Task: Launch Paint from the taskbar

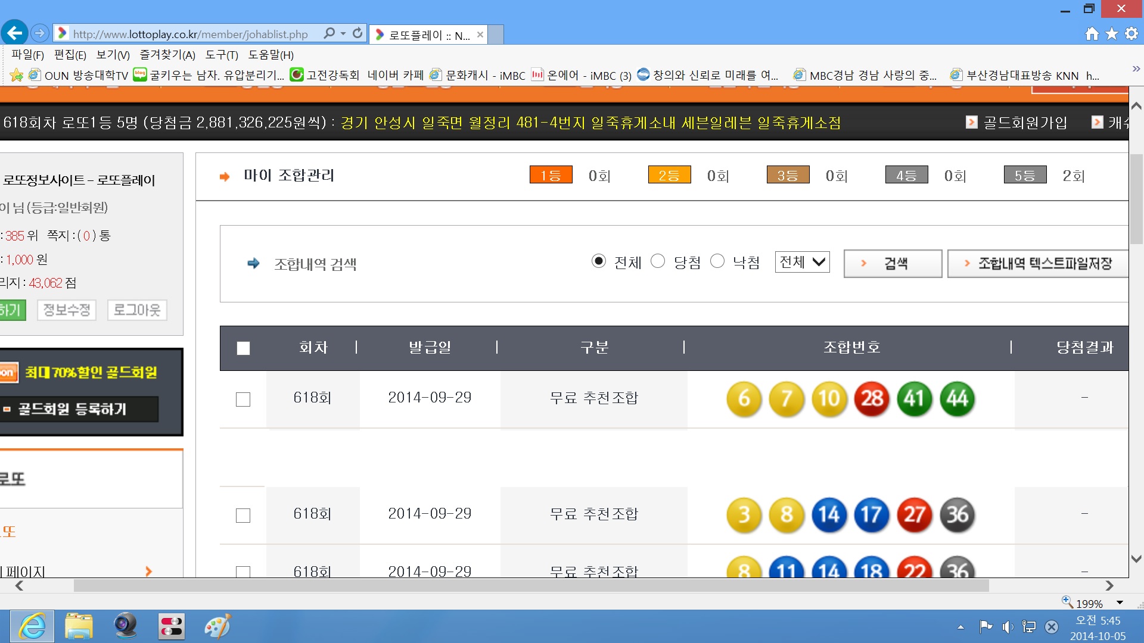Action: tap(217, 626)
